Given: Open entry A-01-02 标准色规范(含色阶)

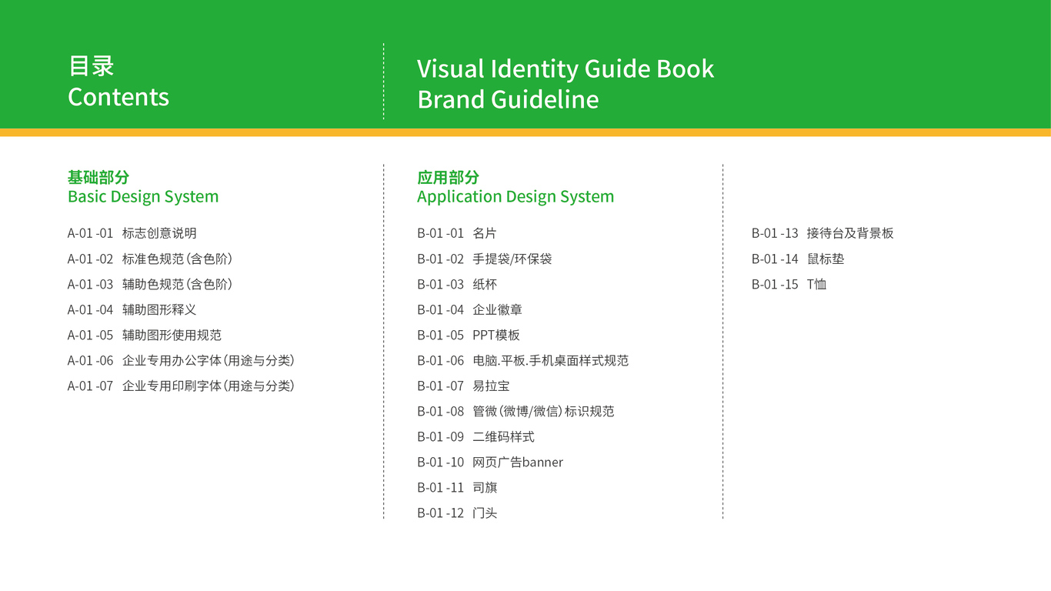Looking at the screenshot, I should point(150,259).
